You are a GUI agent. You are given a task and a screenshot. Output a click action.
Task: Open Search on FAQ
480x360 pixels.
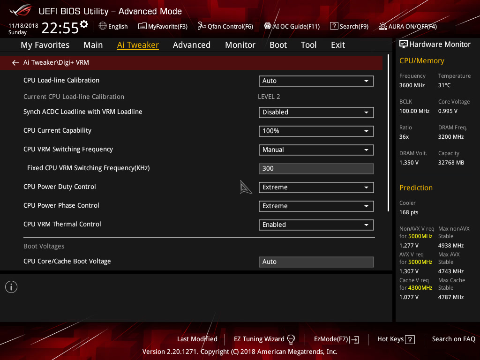(453, 339)
